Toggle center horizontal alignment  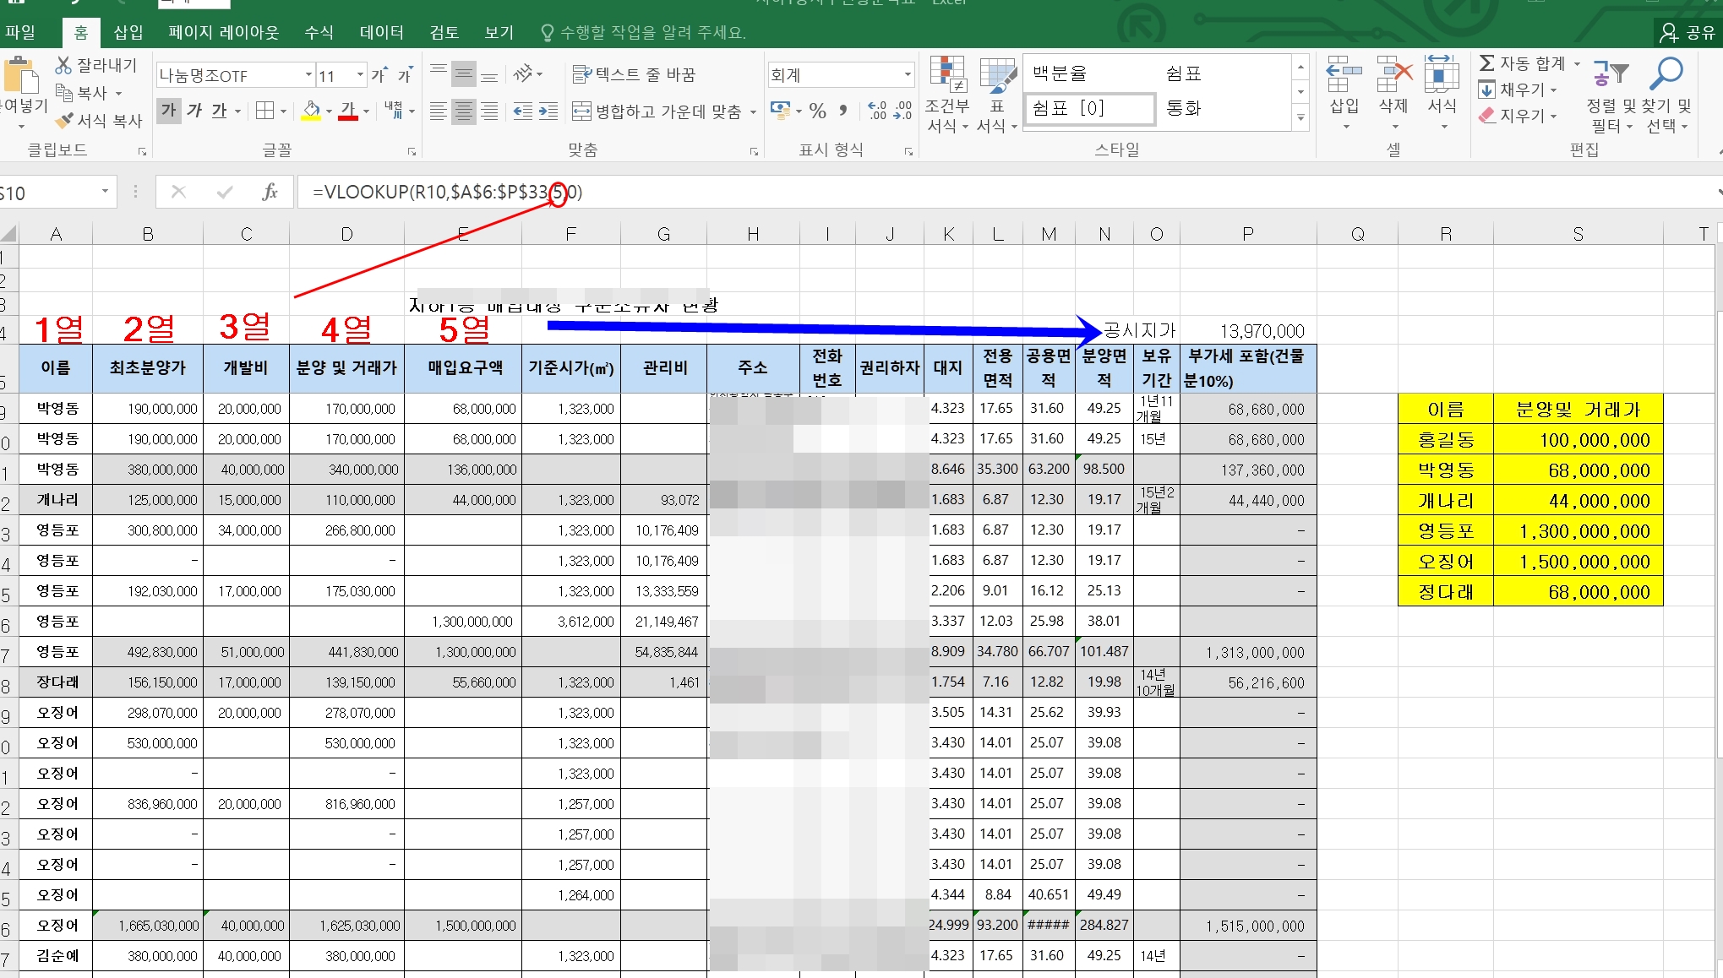pyautogui.click(x=464, y=111)
